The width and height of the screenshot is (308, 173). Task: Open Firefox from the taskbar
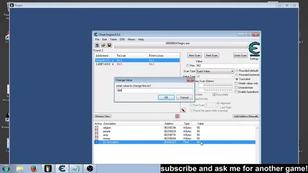34,169
